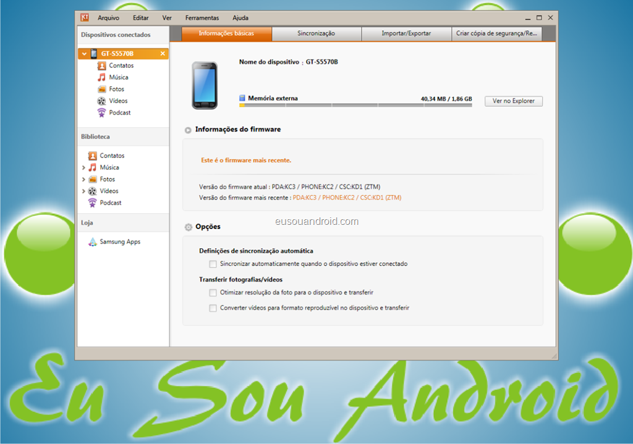This screenshot has width=633, height=444.
Task: Enable automatic sync when device connected
Action: pyautogui.click(x=213, y=264)
